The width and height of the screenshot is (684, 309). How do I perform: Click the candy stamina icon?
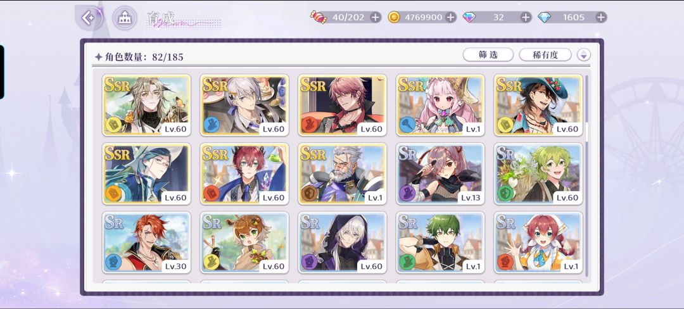319,17
